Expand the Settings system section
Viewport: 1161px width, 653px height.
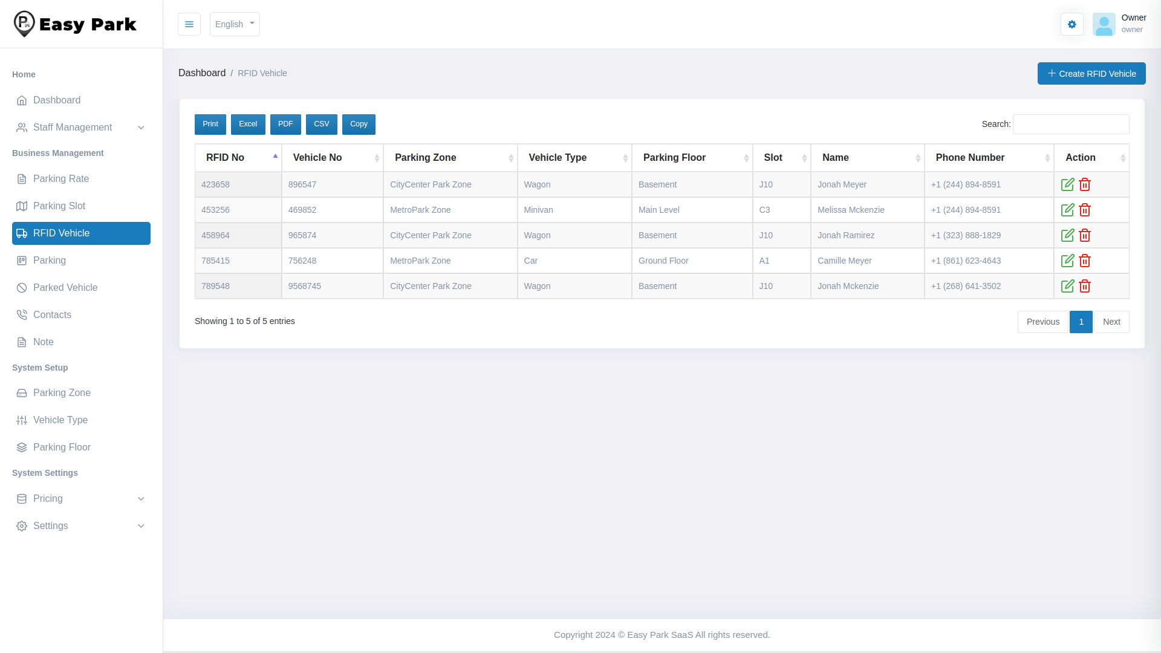coord(80,525)
